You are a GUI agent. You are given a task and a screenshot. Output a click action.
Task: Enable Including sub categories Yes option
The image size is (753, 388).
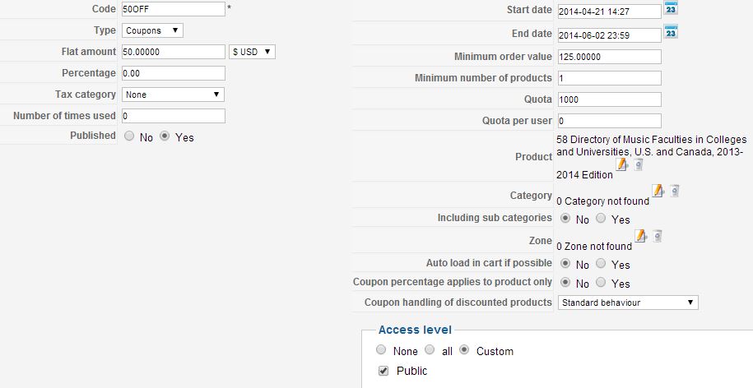(x=601, y=219)
